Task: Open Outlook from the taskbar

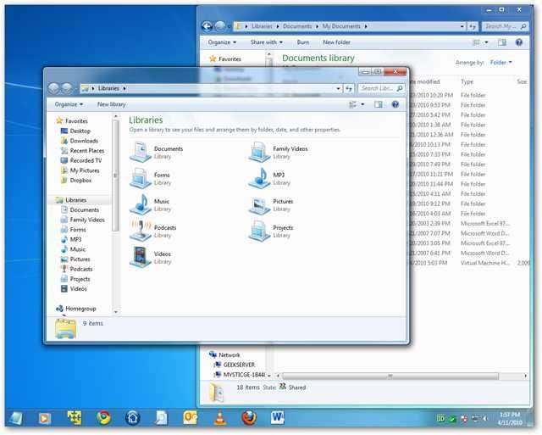Action: click(x=190, y=418)
